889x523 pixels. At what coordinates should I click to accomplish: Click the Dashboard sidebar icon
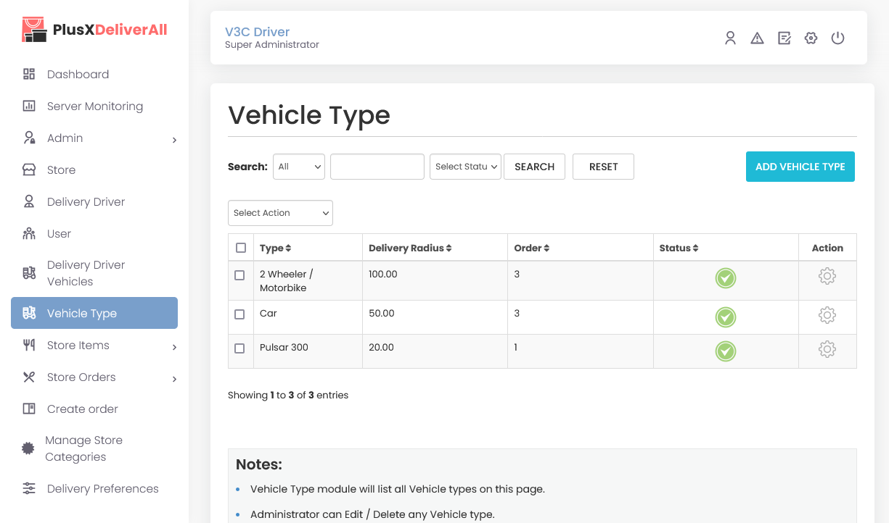tap(29, 74)
